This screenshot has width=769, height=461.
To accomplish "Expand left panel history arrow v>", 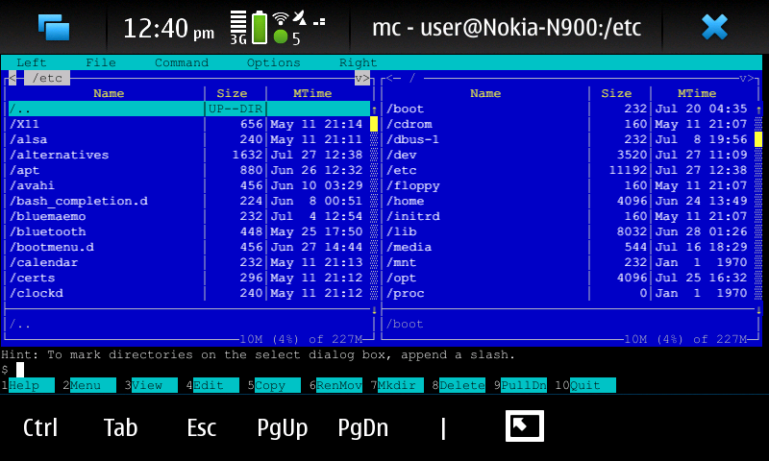I will pyautogui.click(x=362, y=78).
